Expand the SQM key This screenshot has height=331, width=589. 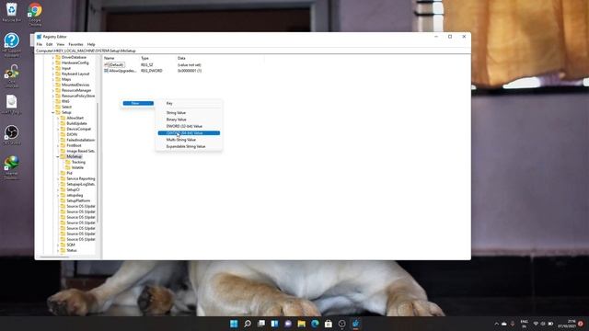[x=58, y=245]
